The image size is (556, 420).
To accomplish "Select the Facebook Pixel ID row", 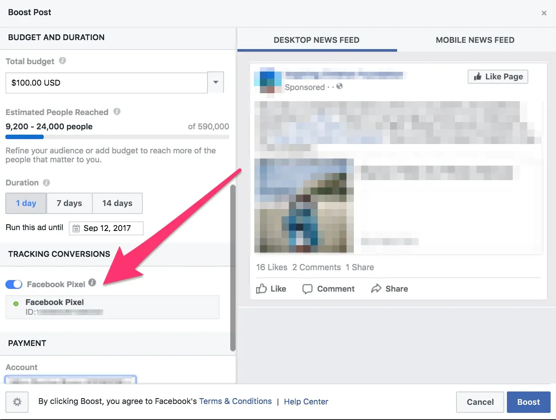I will click(112, 307).
